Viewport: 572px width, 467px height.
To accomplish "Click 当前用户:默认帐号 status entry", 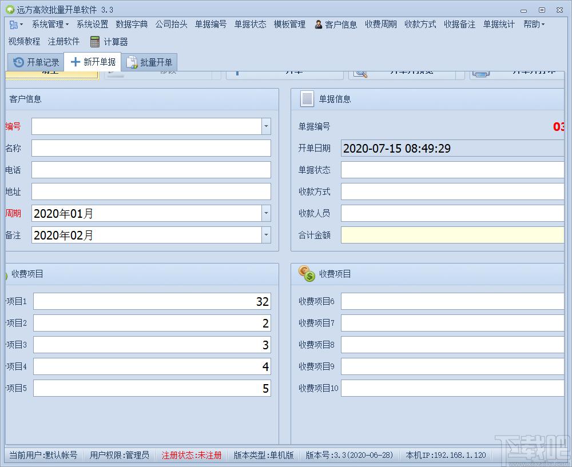I will coord(43,455).
